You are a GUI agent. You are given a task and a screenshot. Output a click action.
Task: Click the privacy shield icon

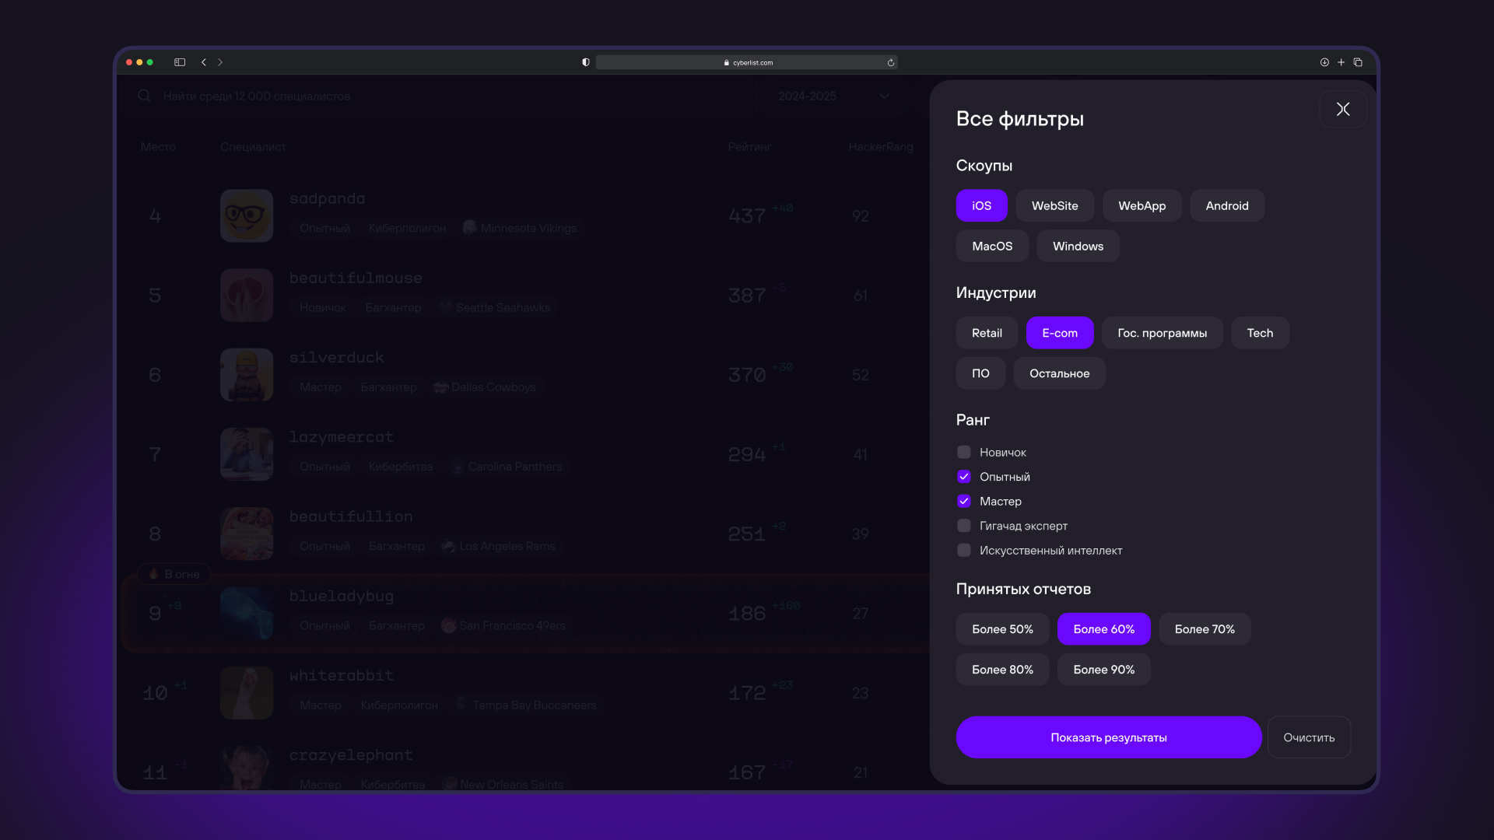click(x=586, y=62)
